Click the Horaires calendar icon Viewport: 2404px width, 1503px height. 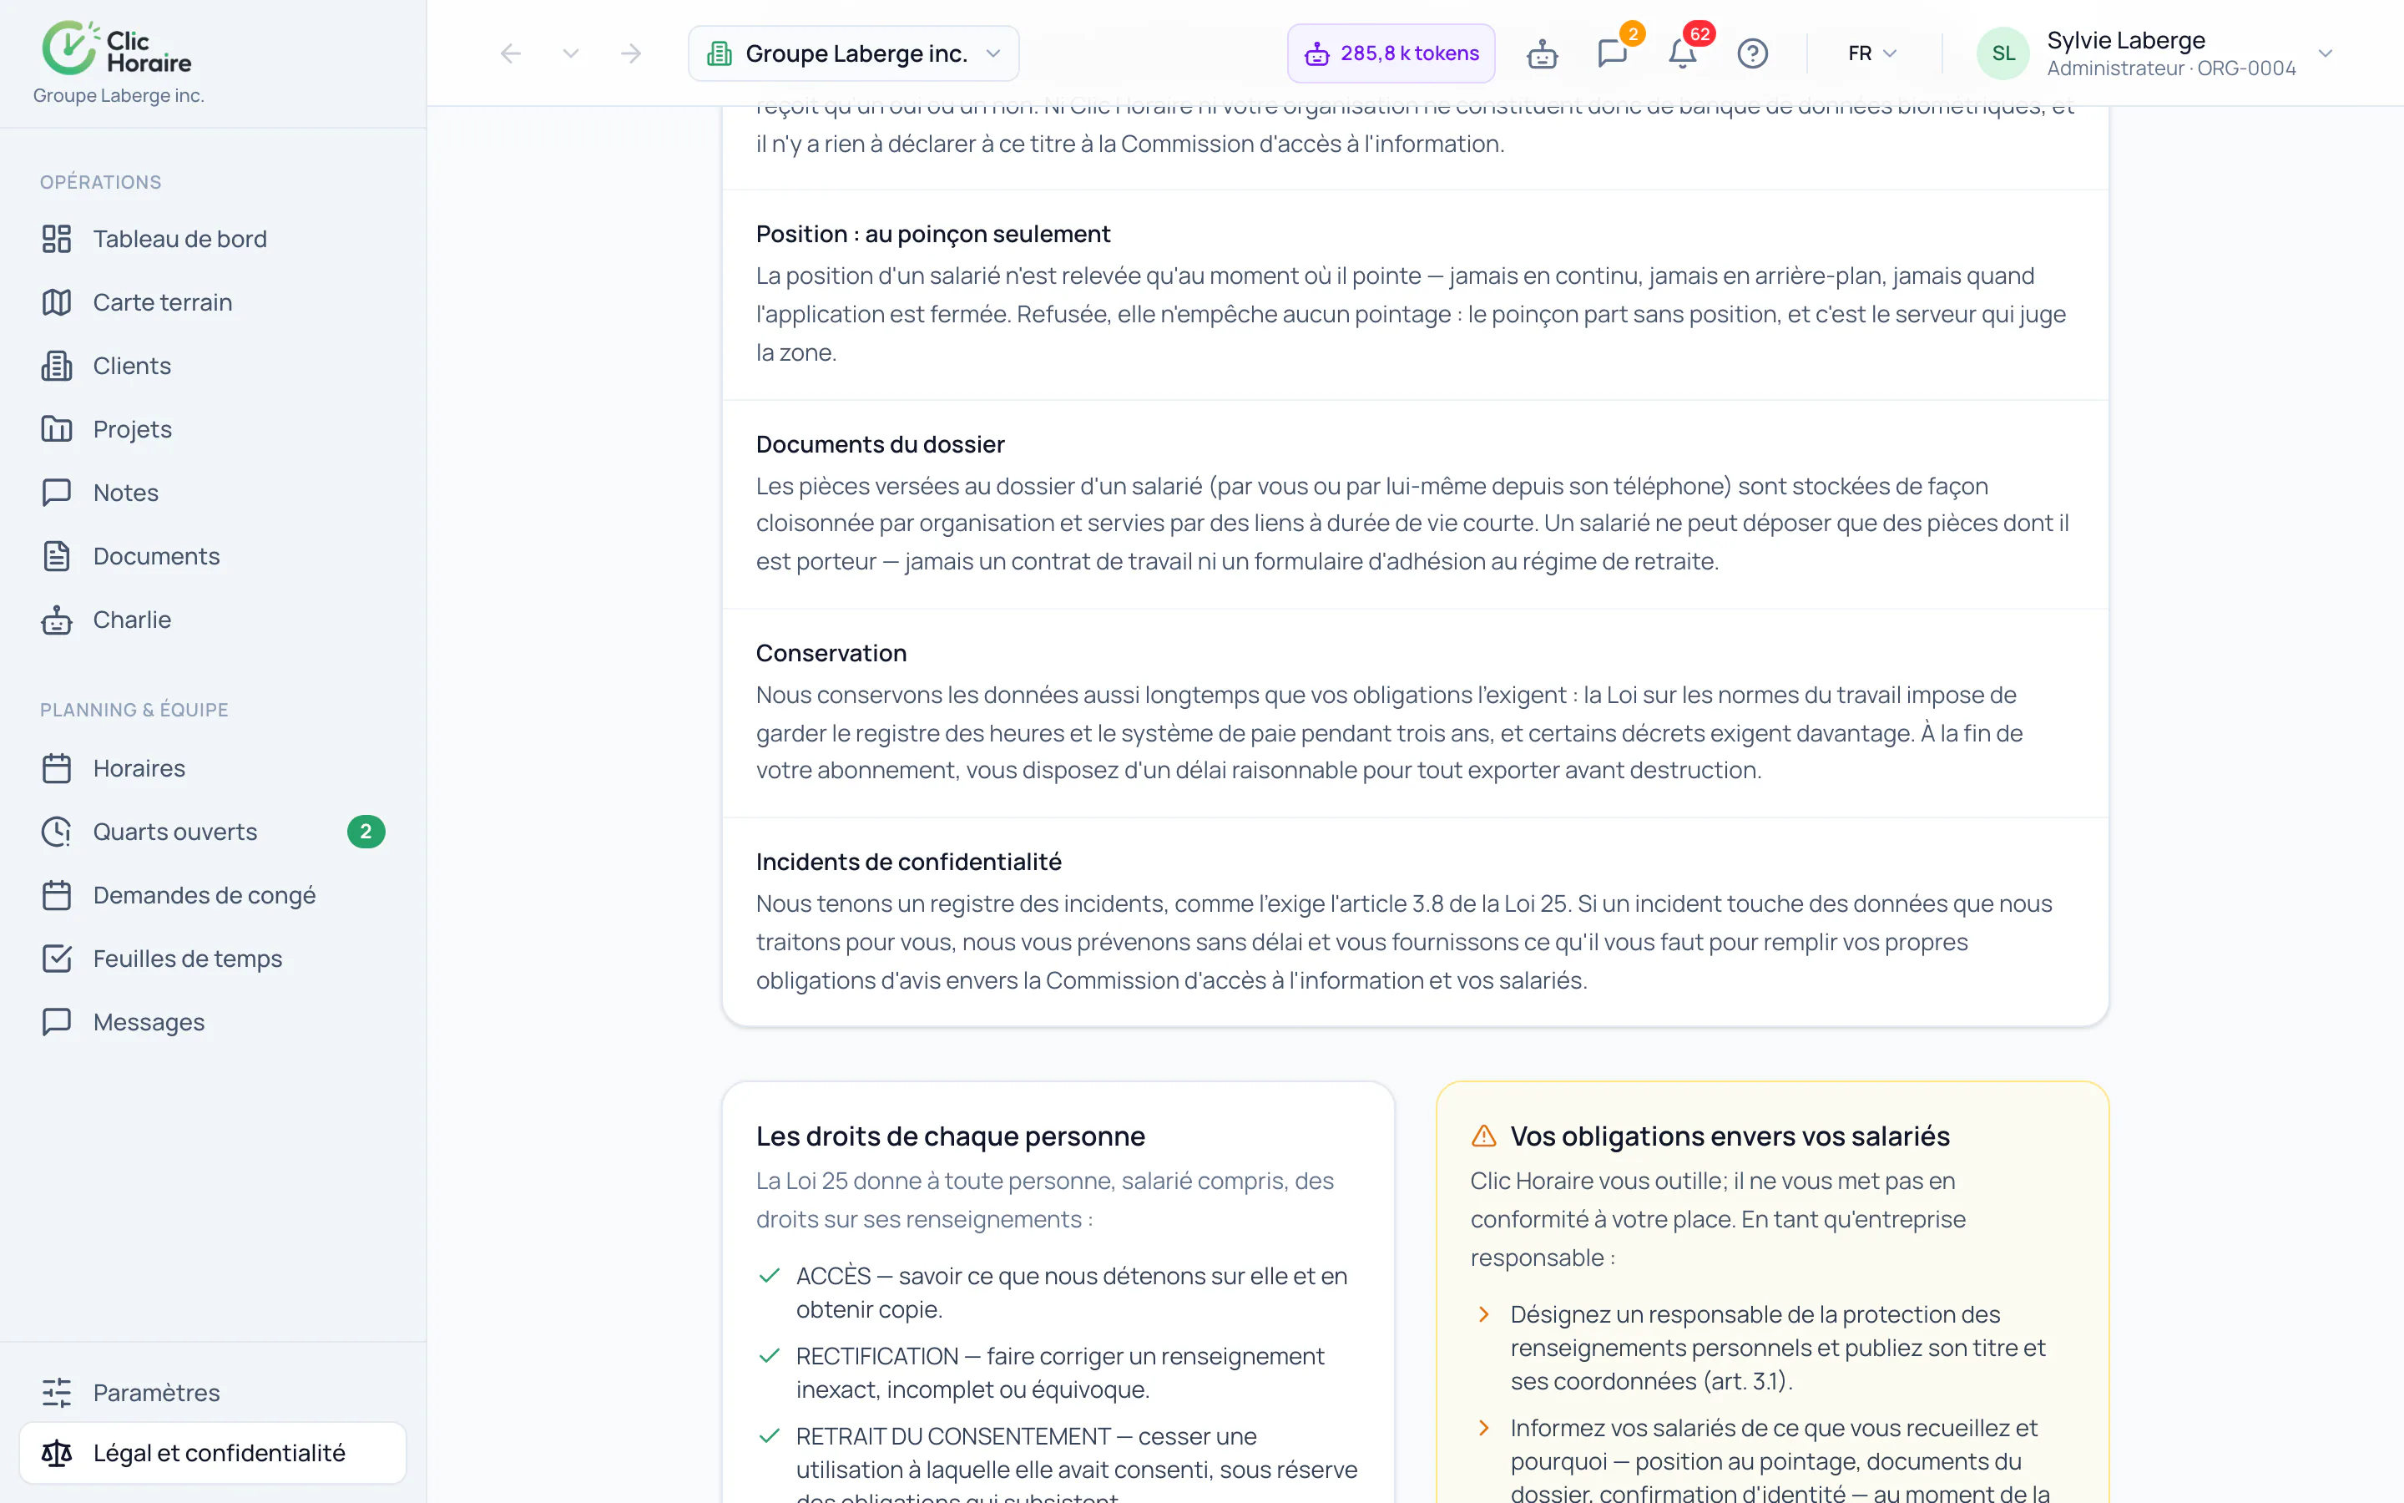tap(57, 768)
